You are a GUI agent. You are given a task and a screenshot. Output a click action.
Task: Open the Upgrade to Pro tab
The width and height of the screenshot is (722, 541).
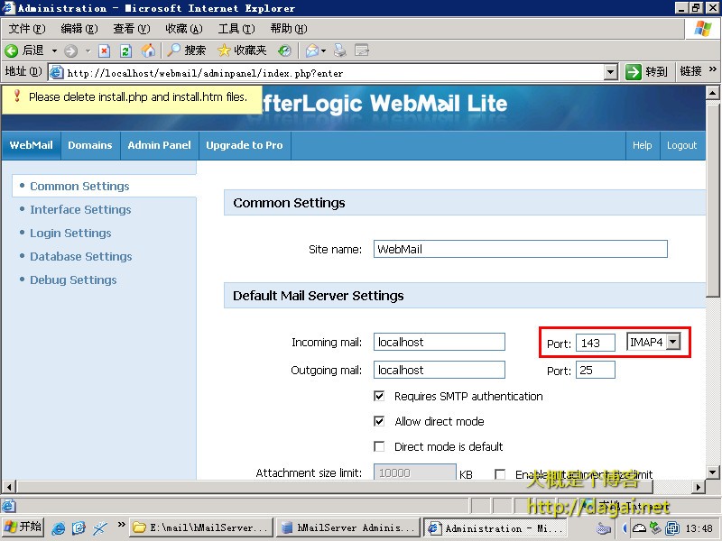coord(245,145)
